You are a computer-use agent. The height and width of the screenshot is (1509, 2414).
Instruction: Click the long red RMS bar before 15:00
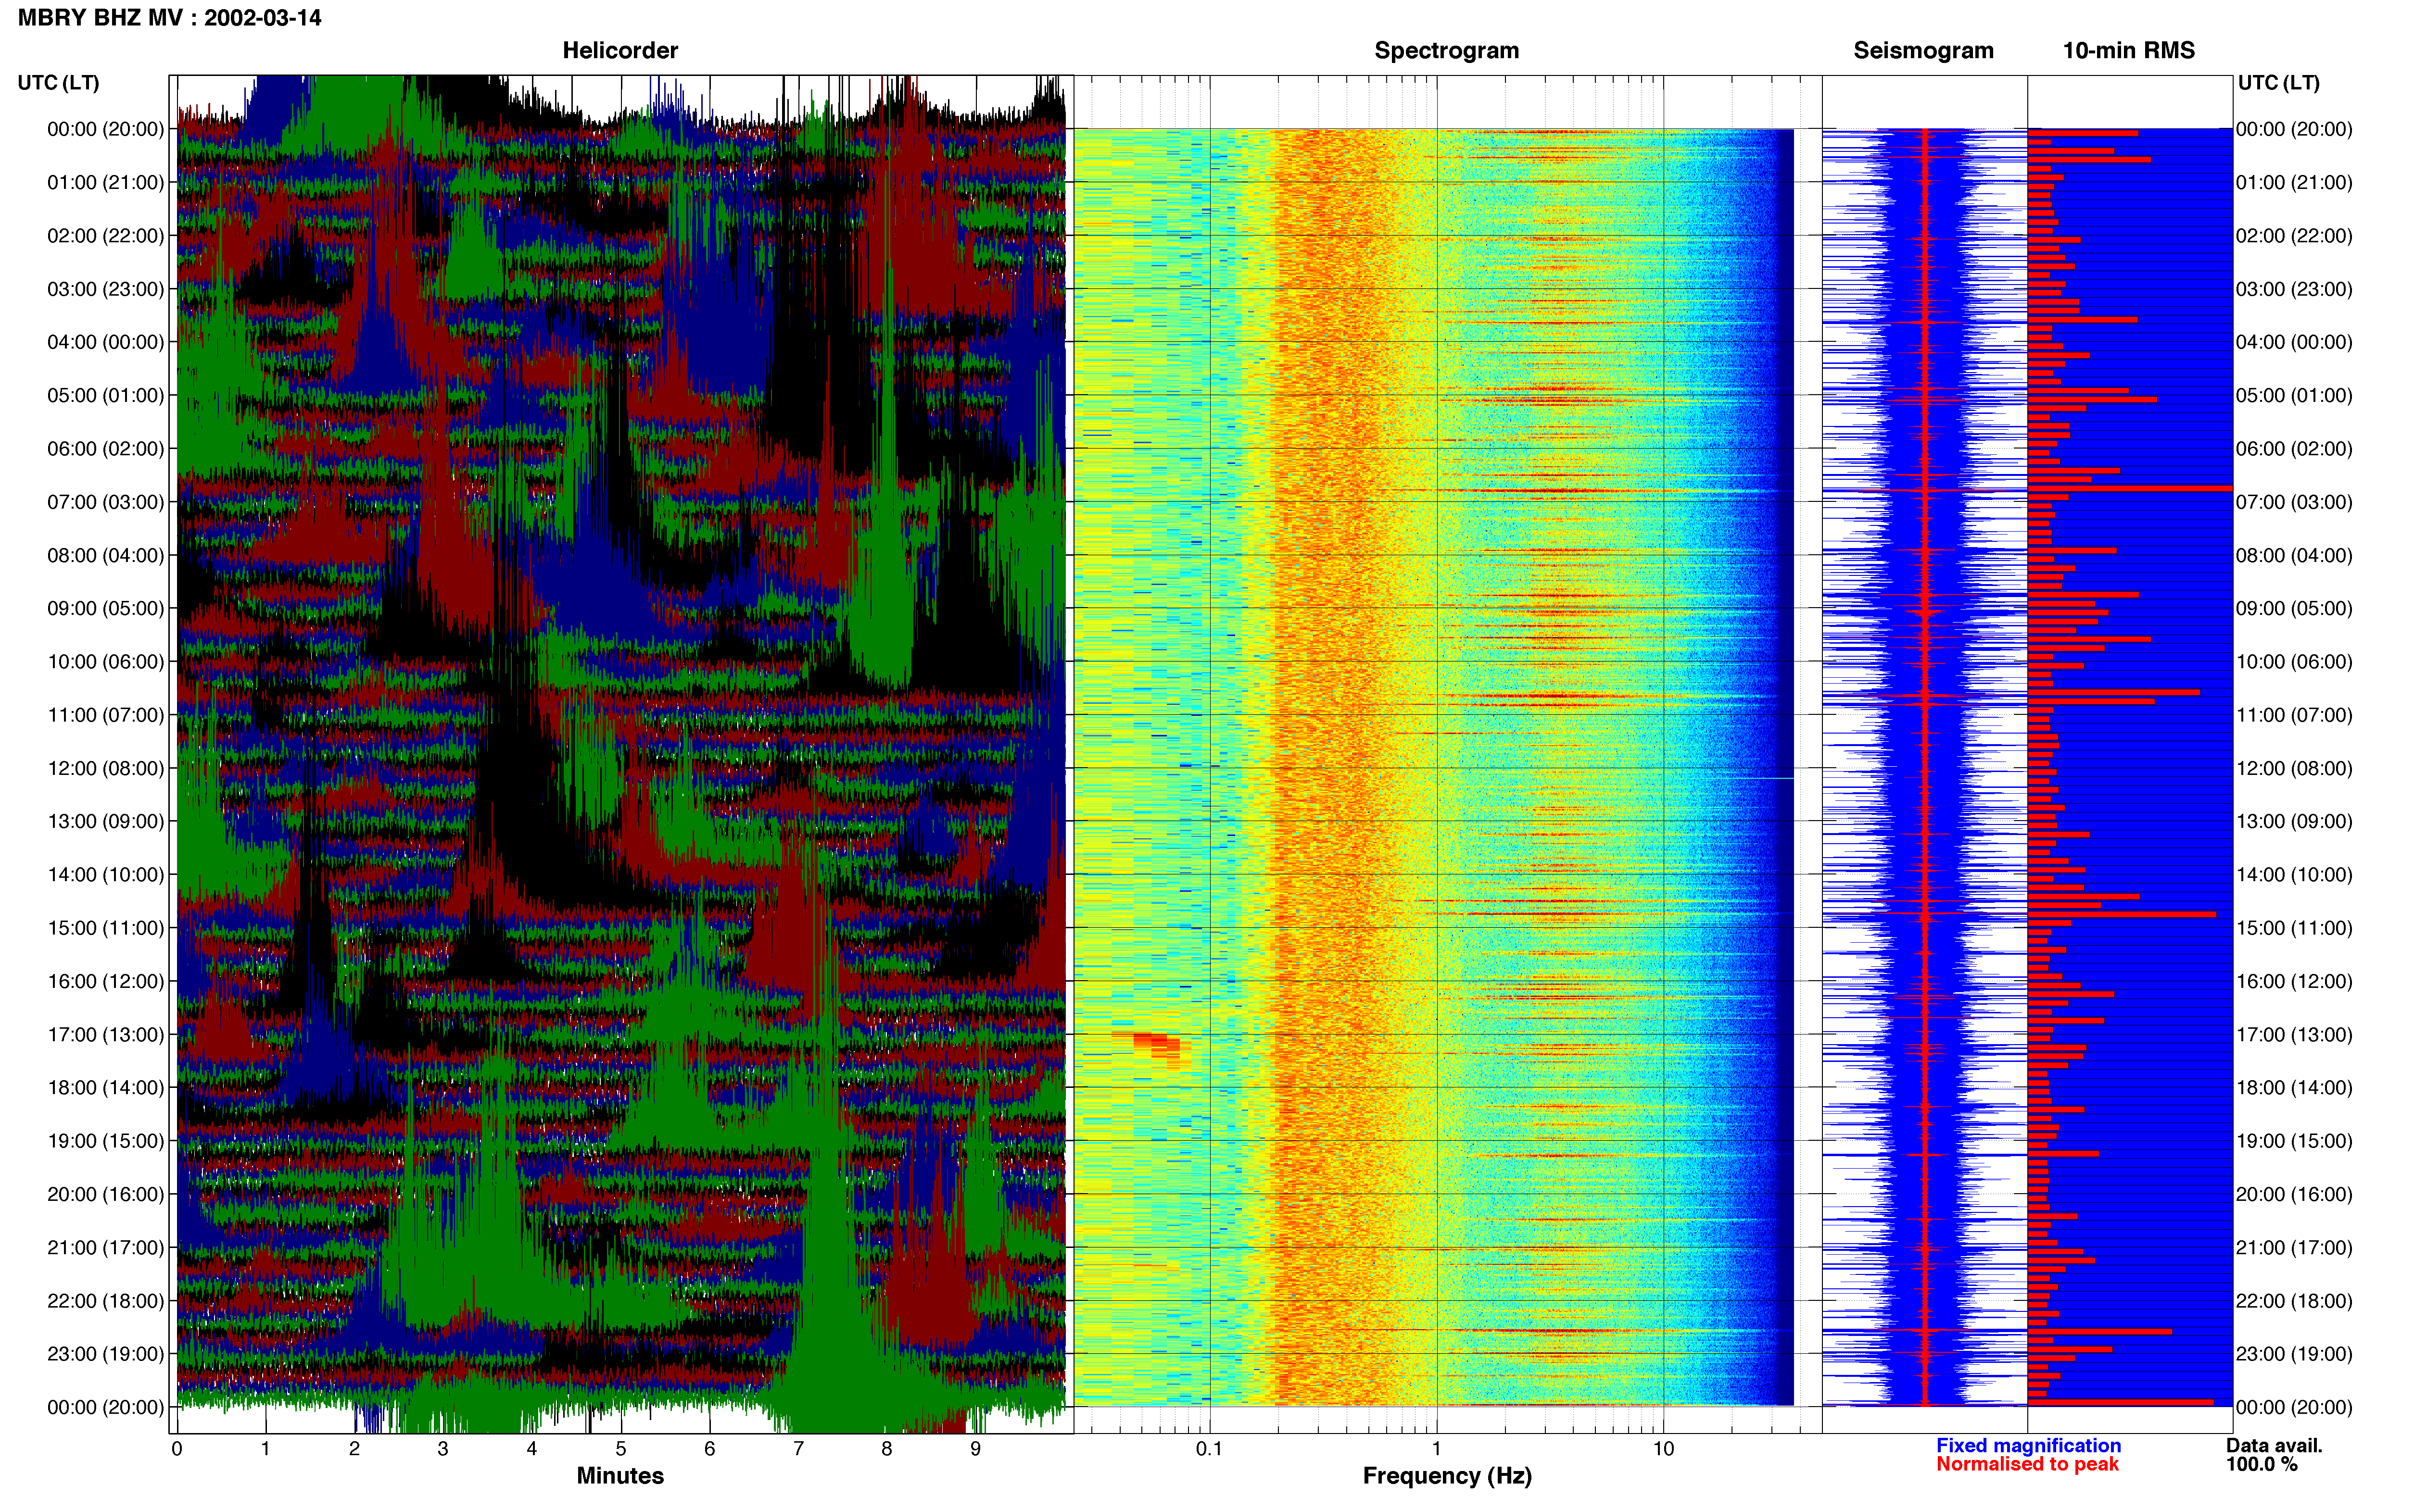click(x=2122, y=914)
